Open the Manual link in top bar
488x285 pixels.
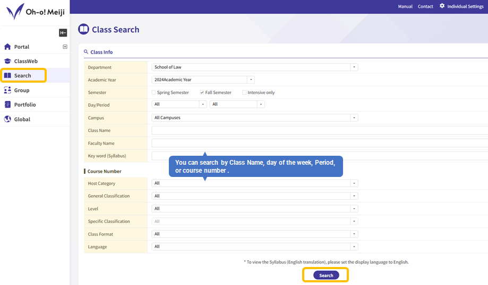[405, 6]
